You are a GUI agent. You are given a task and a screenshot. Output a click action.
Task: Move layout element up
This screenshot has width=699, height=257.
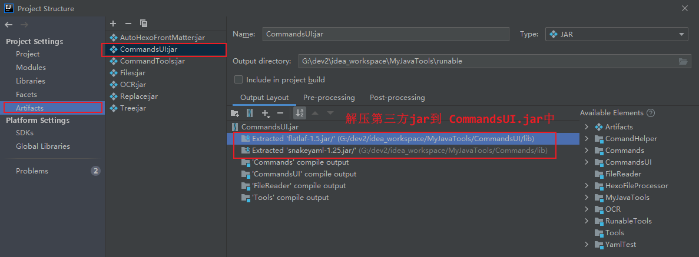pos(315,113)
